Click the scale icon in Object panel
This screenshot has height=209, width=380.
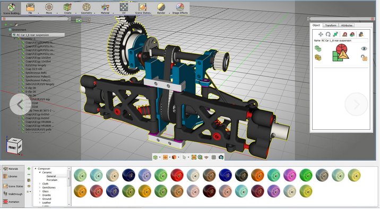coord(335,34)
